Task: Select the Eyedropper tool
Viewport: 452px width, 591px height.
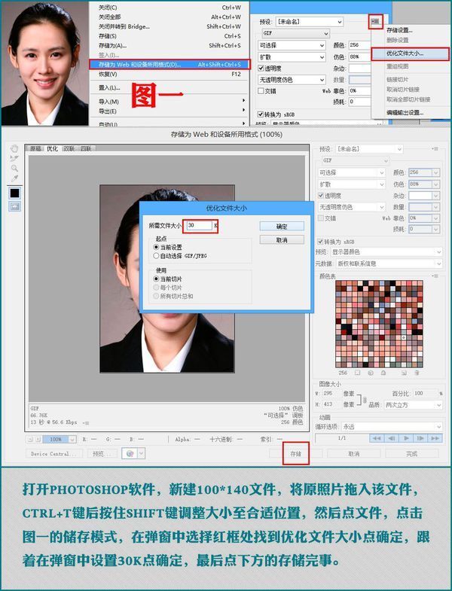Action: pos(14,178)
